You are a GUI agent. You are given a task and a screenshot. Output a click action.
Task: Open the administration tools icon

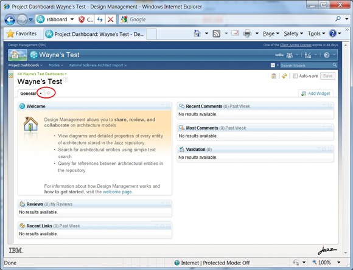(x=308, y=55)
